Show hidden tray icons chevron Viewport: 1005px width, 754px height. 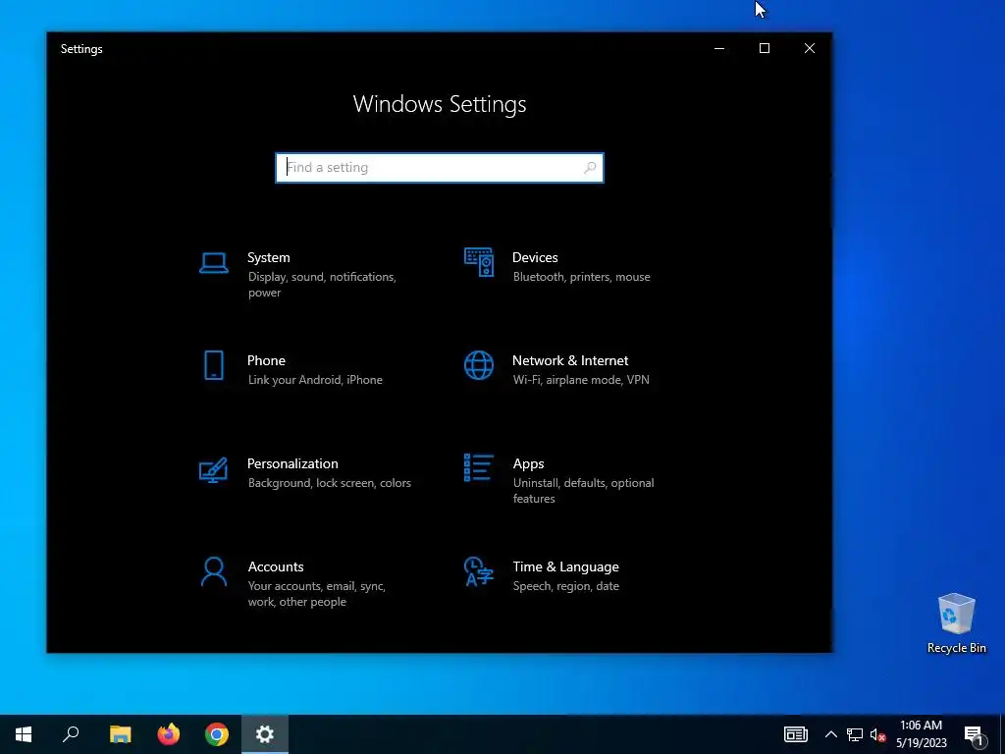point(830,734)
